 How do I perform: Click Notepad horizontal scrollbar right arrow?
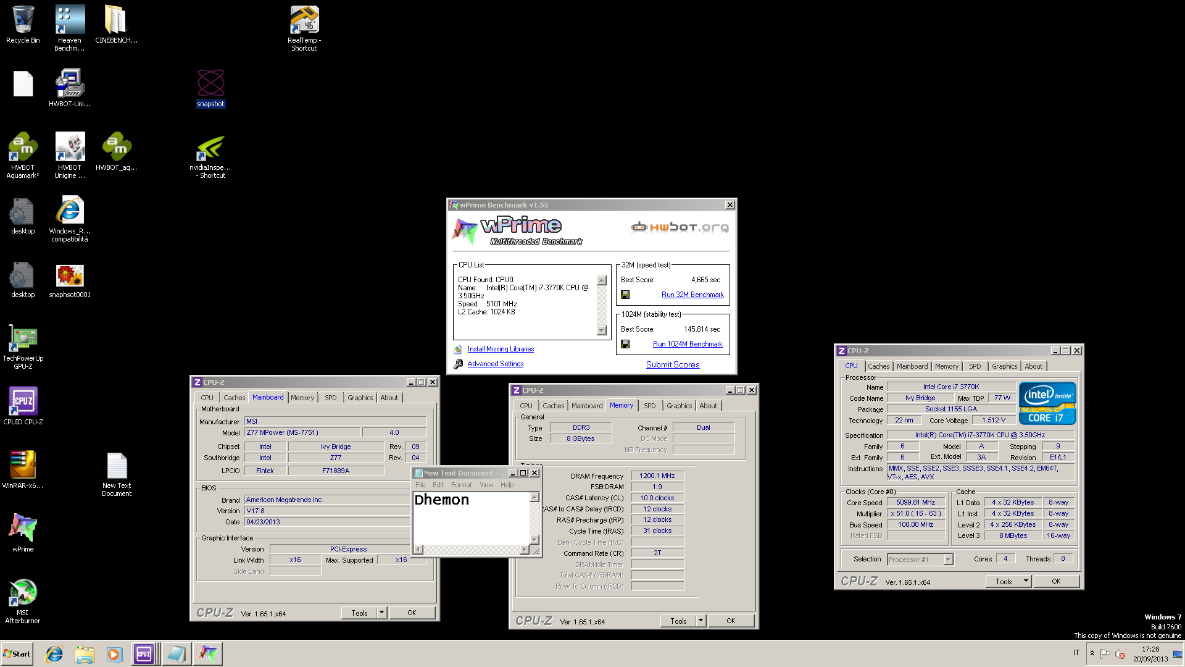point(525,549)
